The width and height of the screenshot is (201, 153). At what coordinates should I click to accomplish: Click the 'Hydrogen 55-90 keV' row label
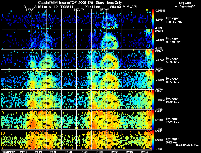[173, 60]
